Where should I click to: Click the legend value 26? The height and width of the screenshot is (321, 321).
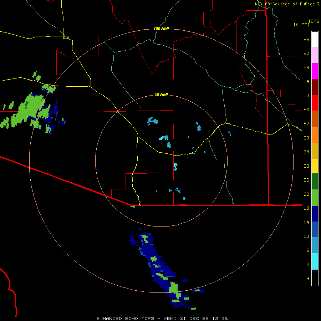coord(306,180)
